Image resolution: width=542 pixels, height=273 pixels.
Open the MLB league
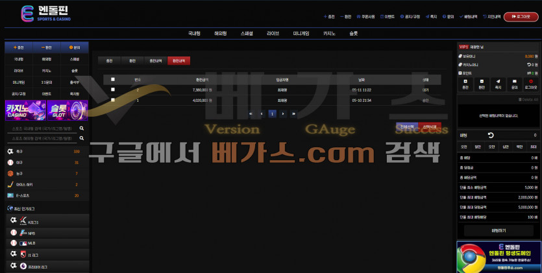[47, 243]
